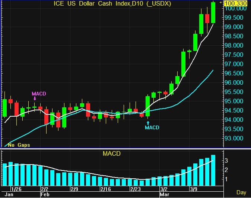251x198 pixels.
Task: Click the 93.000 price axis label
Action: (234, 138)
